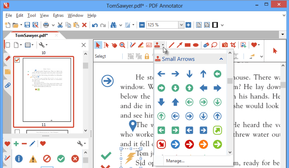Open the zoom level 125 % dropdown
Image resolution: width=289 pixels, height=168 pixels.
coord(181,25)
